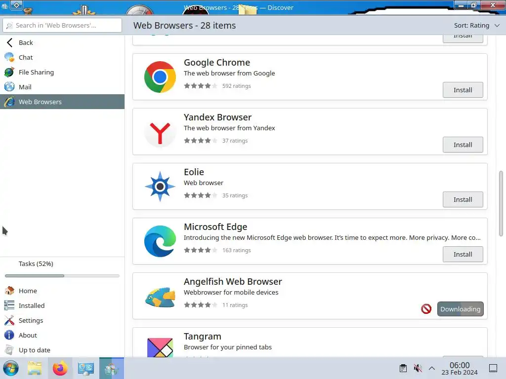This screenshot has height=379, width=506.
Task: Open the Sort: Rating dropdown
Action: [x=477, y=26]
